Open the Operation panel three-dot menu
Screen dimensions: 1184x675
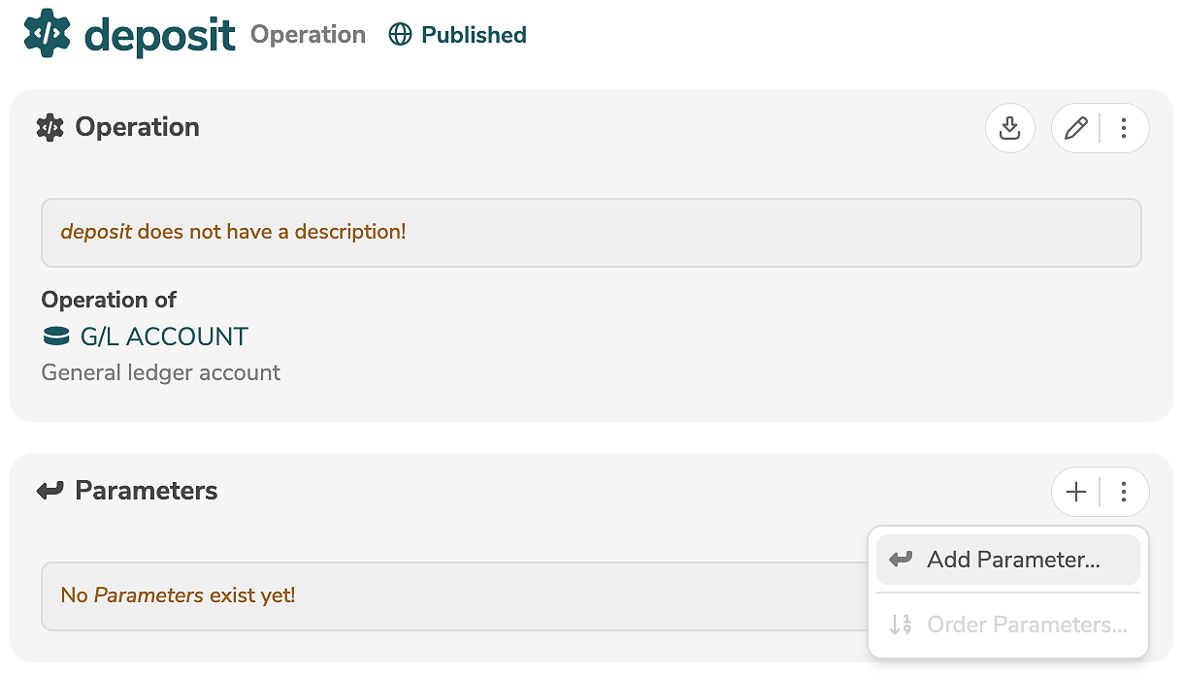pyautogui.click(x=1124, y=128)
